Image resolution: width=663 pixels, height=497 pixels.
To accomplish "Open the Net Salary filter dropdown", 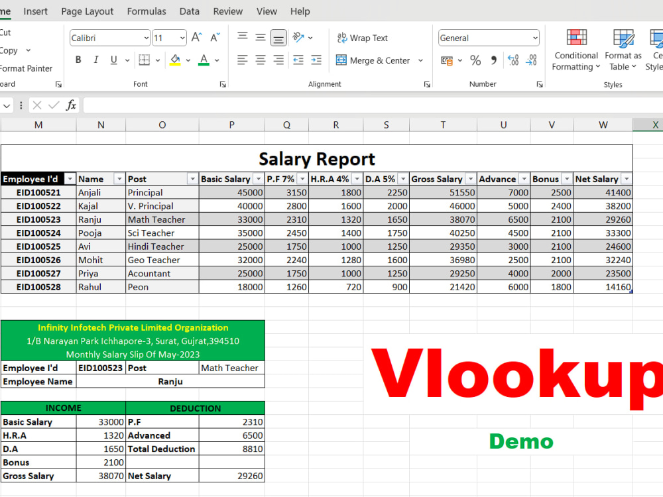I will (x=626, y=178).
